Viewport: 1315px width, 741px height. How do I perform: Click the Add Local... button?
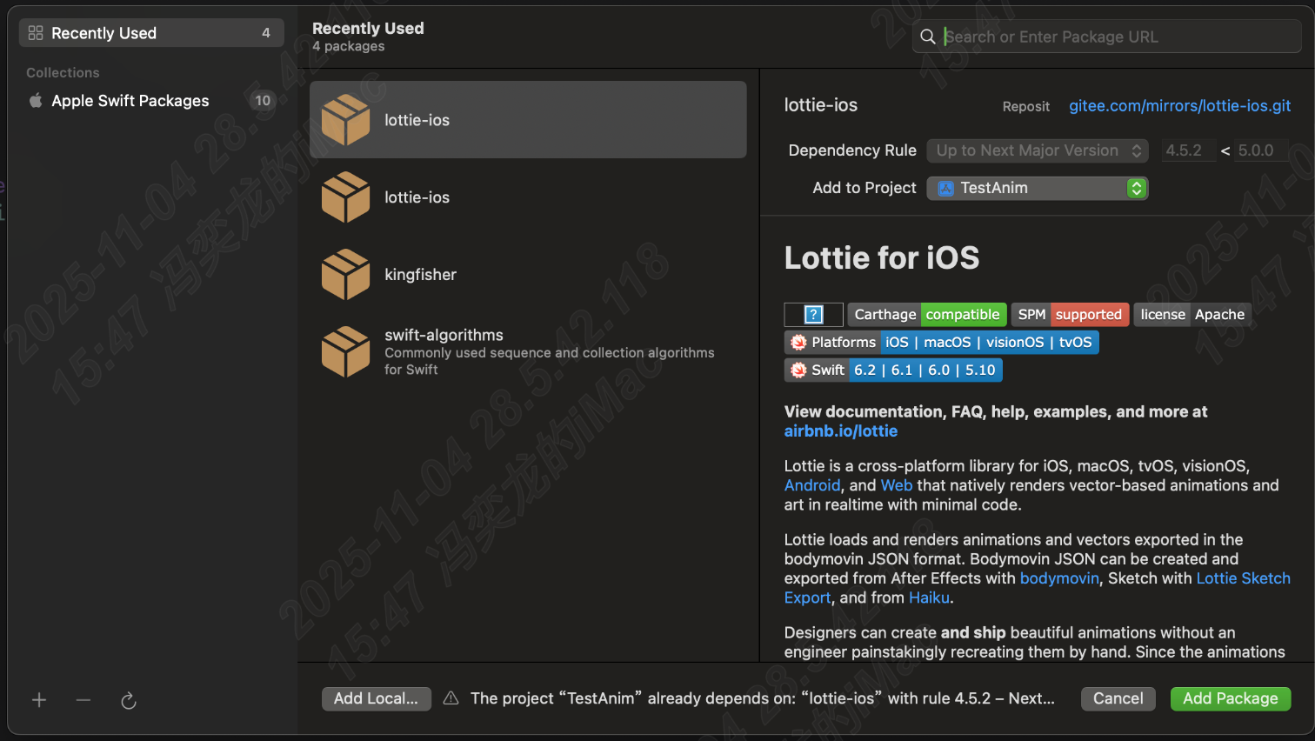point(377,698)
